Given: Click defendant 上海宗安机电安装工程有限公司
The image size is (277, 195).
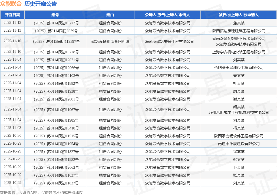Looking at the screenshot, I should (x=239, y=52).
